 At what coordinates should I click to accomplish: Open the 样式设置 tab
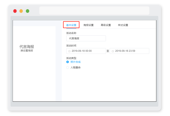point(123,25)
